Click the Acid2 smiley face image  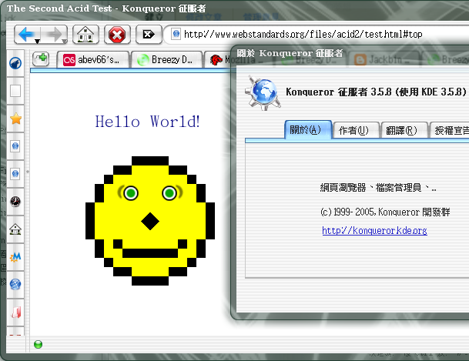pos(150,221)
